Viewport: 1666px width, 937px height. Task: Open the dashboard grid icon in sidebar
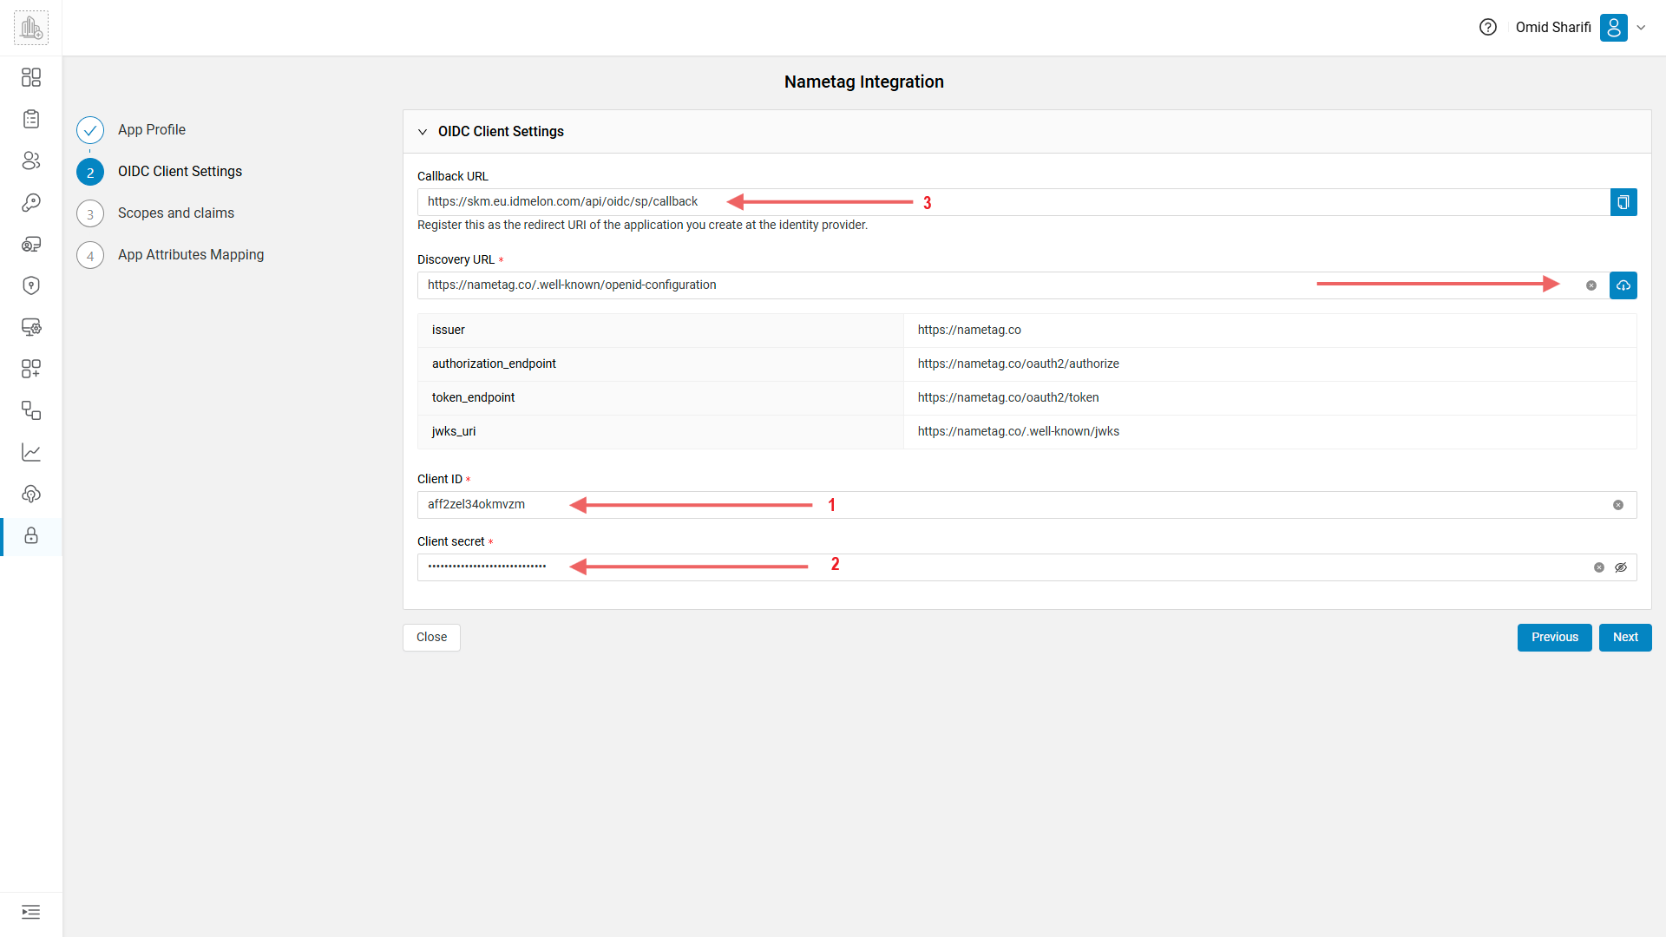[31, 78]
